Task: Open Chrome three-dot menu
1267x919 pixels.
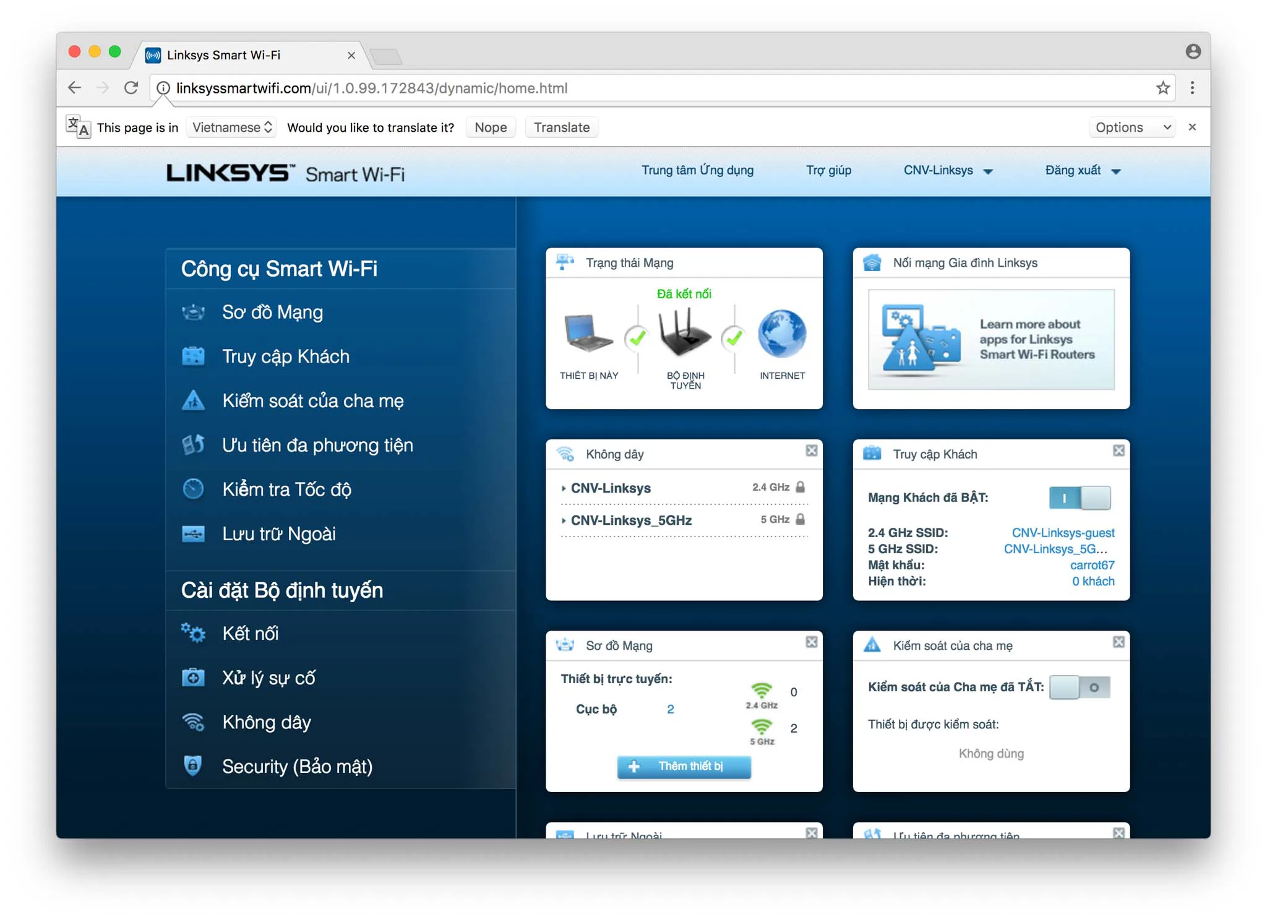Action: tap(1192, 88)
